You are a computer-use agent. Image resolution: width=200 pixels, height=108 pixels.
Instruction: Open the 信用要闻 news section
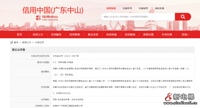[x=130, y=34]
